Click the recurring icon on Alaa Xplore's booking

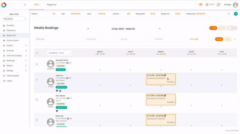point(165,95)
